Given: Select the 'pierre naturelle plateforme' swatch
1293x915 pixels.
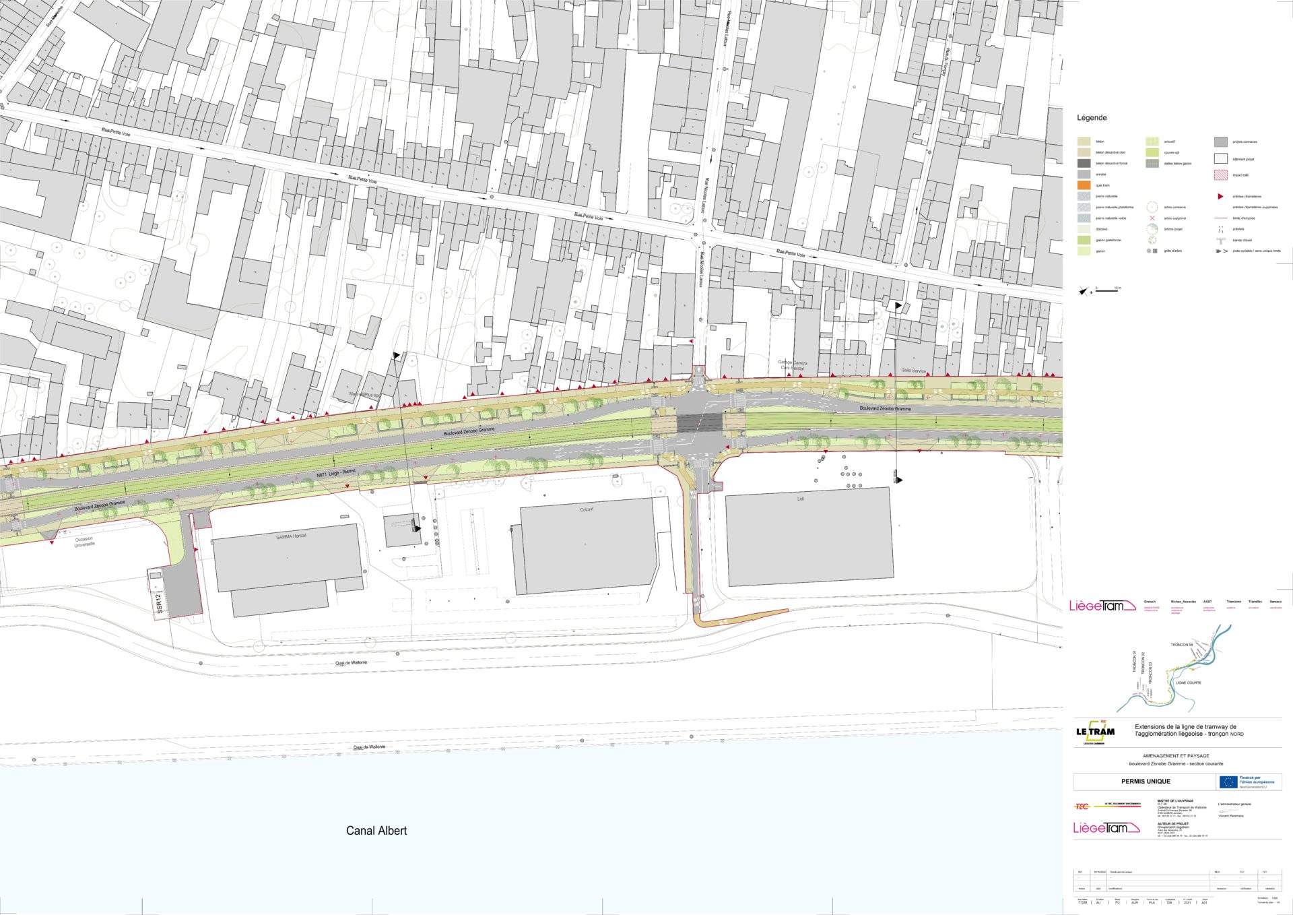Looking at the screenshot, I should tap(1084, 208).
